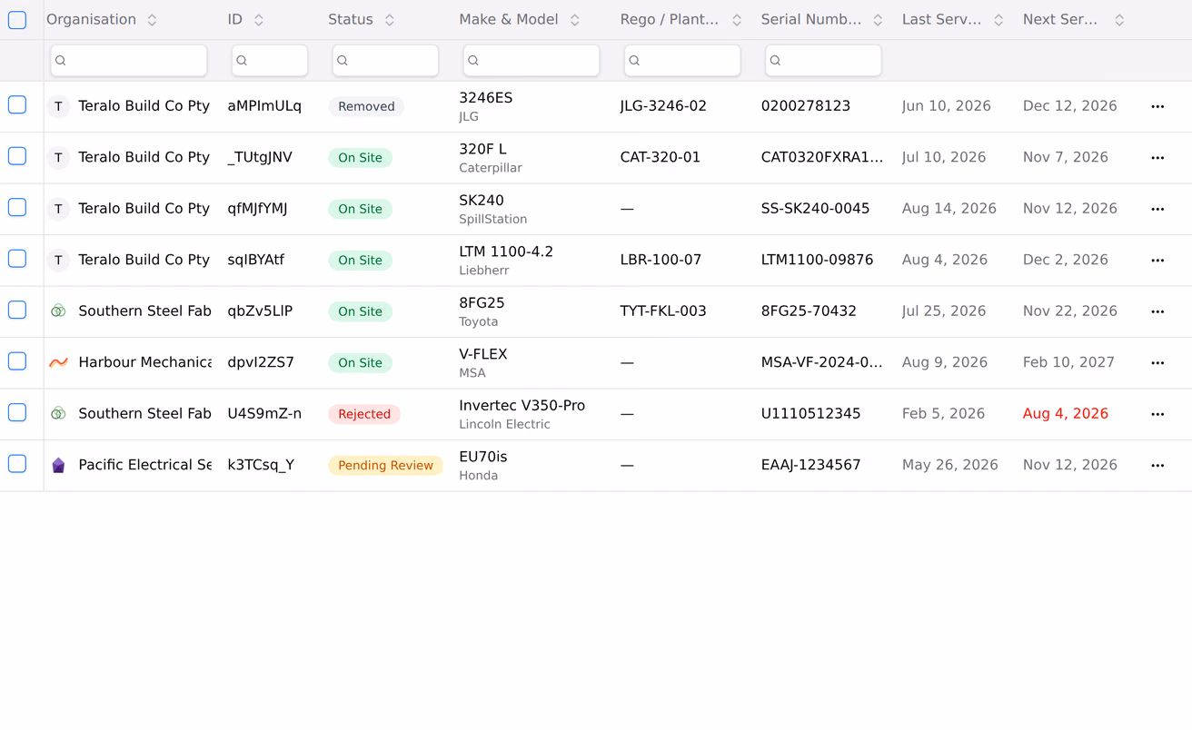Toggle the select-all rows checkbox
The image size is (1192, 730).
[17, 20]
